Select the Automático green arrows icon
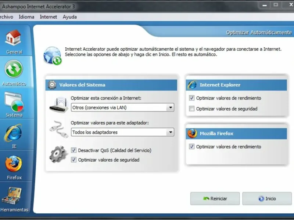The height and width of the screenshot is (220, 294). click(14, 69)
